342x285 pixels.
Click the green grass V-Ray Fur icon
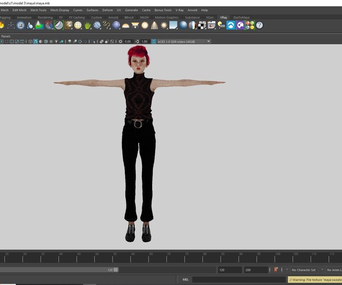(x=87, y=25)
